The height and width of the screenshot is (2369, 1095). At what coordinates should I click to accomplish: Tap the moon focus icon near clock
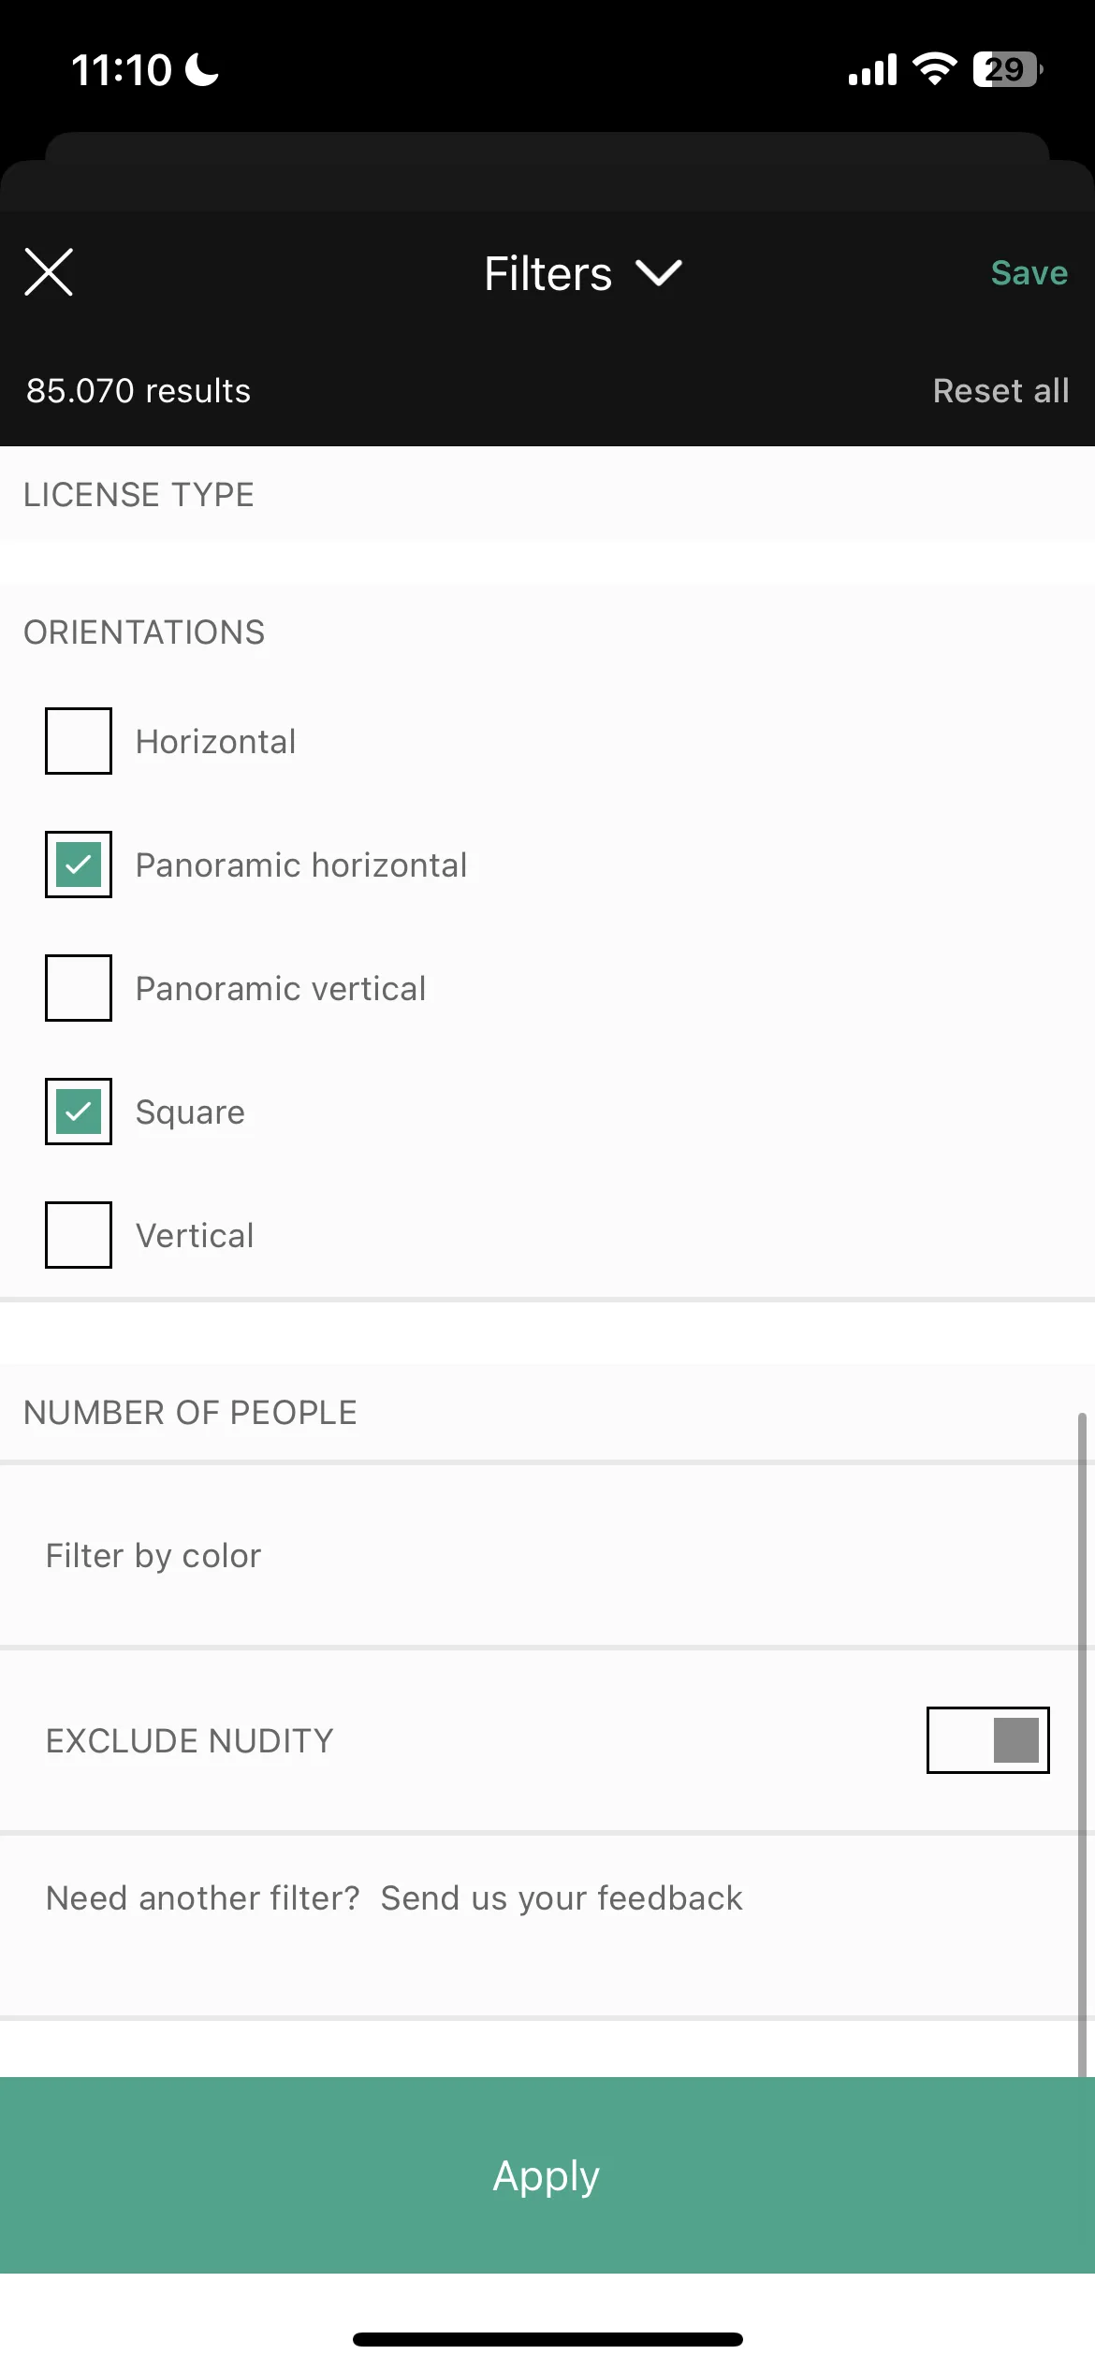201,69
